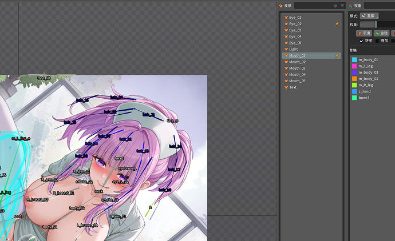Select the L_arm_01 bone label
The image size is (395, 241).
tap(118, 216)
